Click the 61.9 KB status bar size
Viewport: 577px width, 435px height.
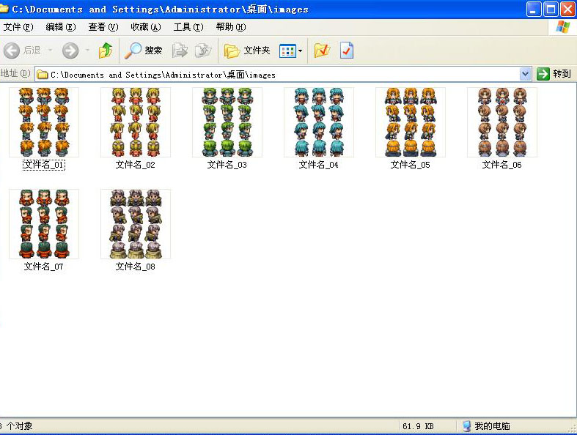[418, 426]
